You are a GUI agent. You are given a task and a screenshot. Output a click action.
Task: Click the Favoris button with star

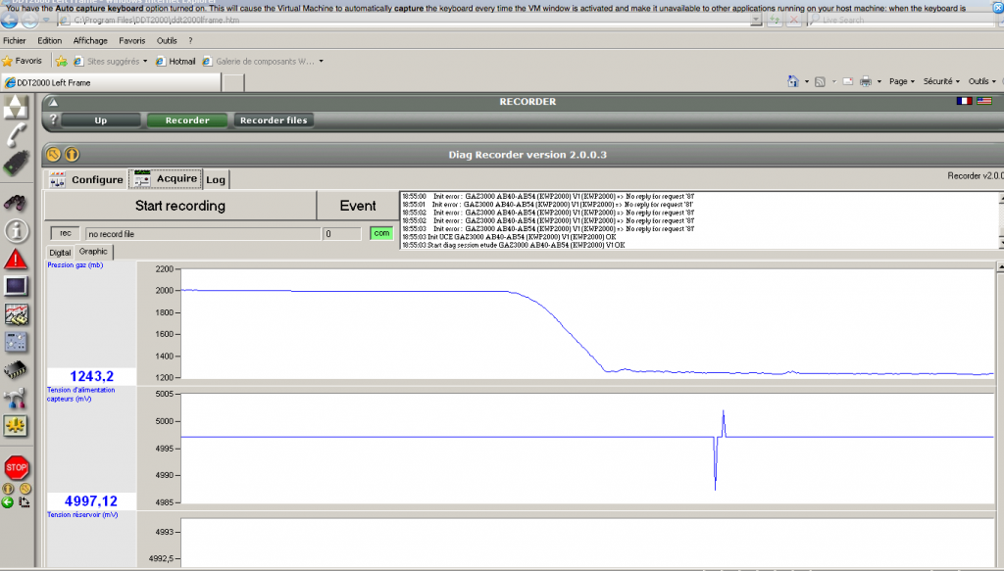point(22,62)
